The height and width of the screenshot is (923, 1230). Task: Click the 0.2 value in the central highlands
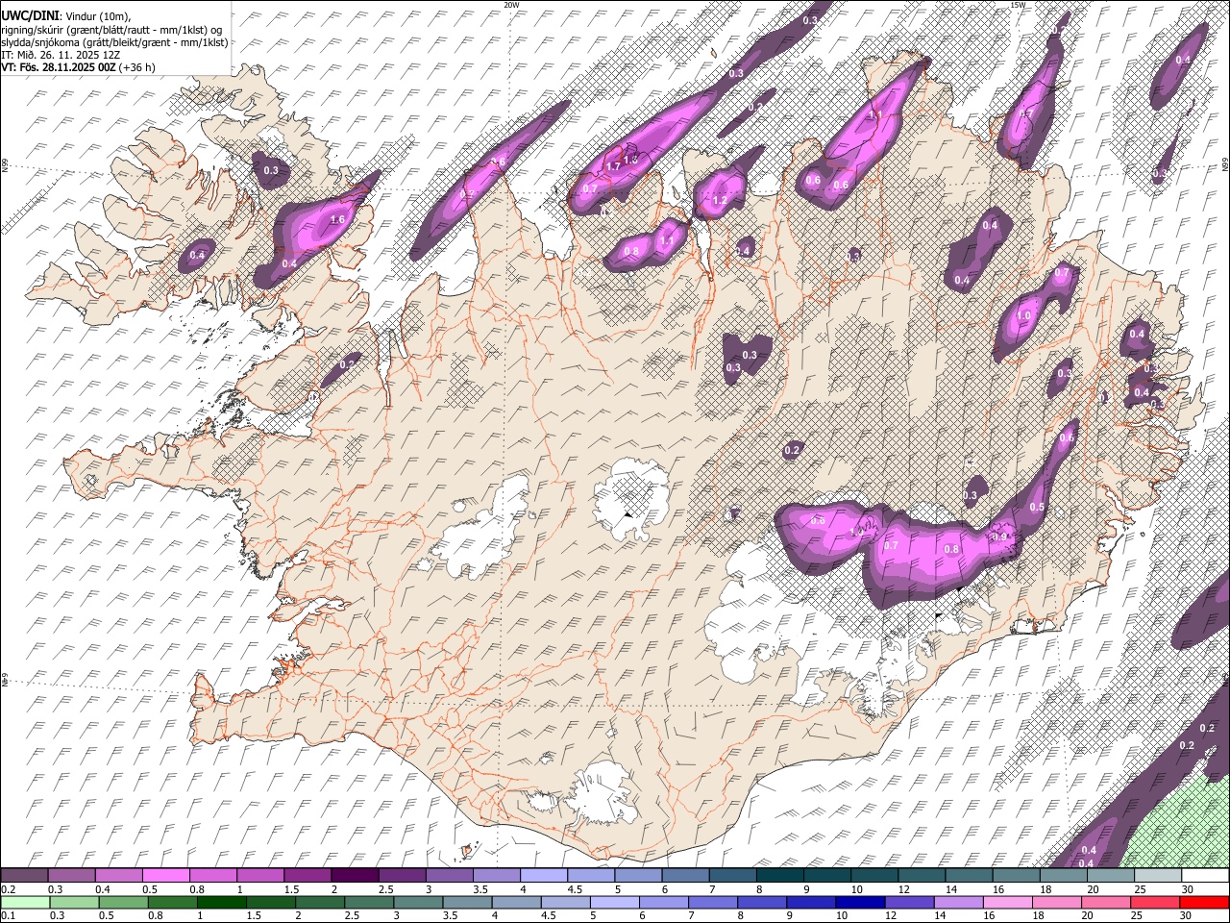pyautogui.click(x=793, y=450)
